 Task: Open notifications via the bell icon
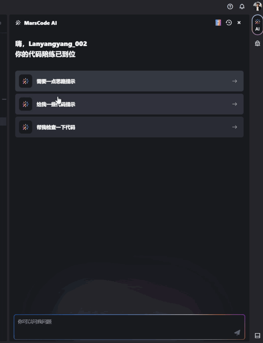pyautogui.click(x=242, y=6)
